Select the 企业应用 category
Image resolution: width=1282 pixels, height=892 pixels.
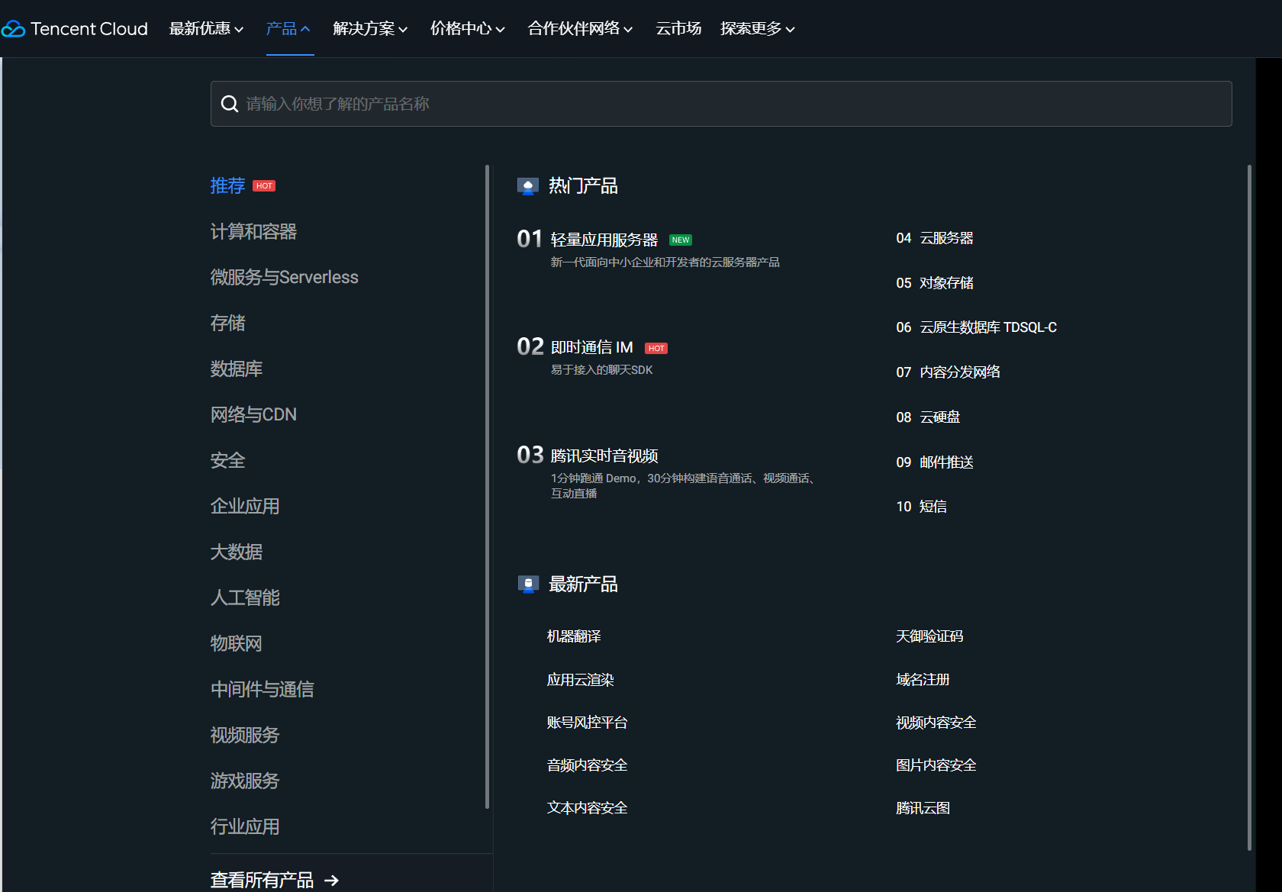tap(245, 507)
